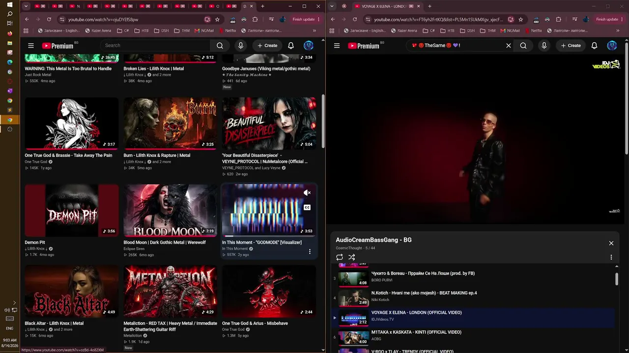Image resolution: width=629 pixels, height=353 pixels.
Task: Open the Windows Start menu
Action: pyautogui.click(x=10, y=4)
